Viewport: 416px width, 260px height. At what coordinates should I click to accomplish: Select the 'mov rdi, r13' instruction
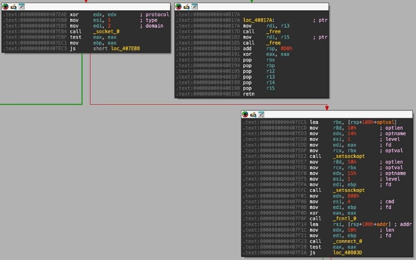point(266,26)
